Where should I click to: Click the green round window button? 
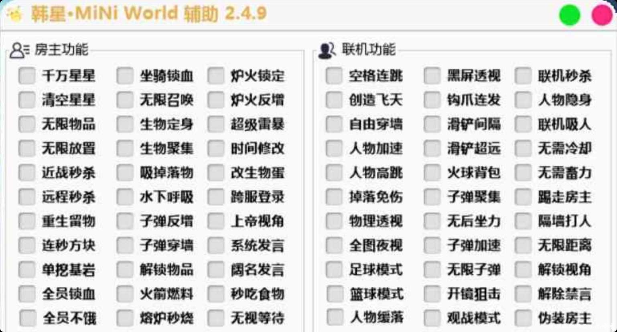pyautogui.click(x=570, y=15)
